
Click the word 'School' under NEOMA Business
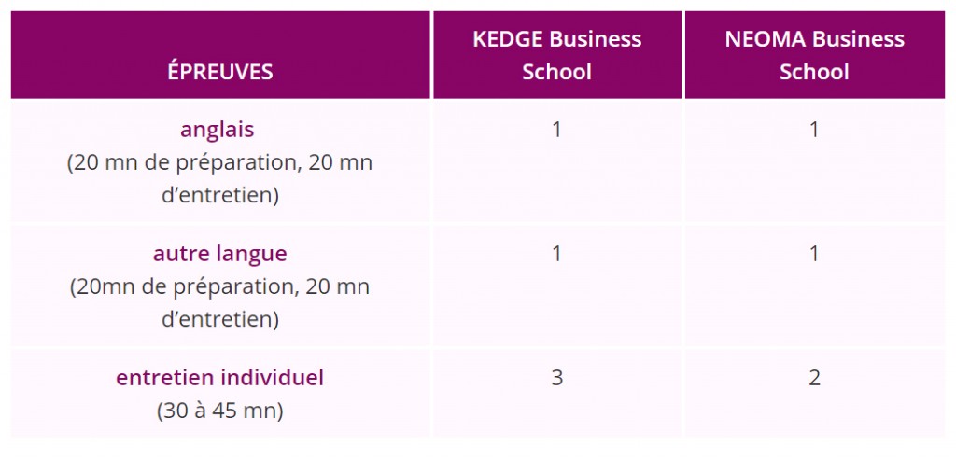(814, 72)
